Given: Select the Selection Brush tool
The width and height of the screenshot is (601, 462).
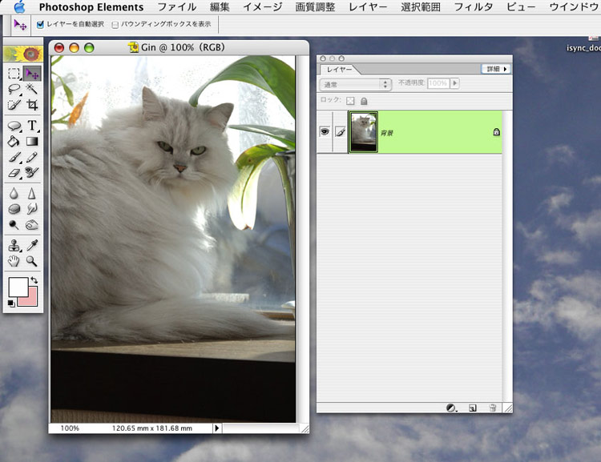Looking at the screenshot, I should click(x=14, y=105).
